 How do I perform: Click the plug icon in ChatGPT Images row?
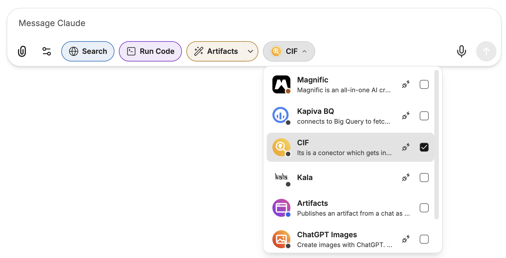coord(406,239)
